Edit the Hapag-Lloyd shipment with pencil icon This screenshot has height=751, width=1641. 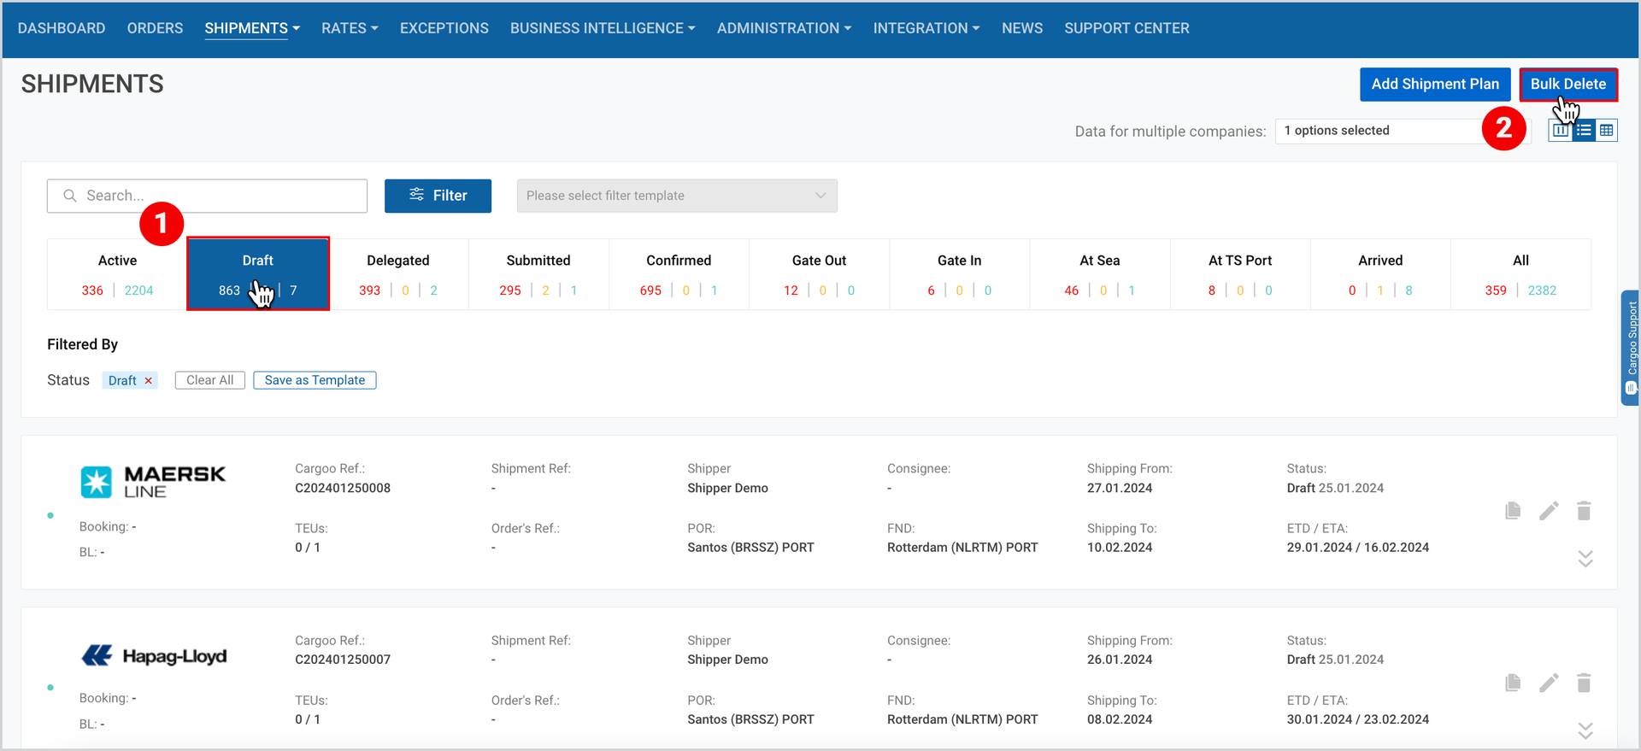tap(1549, 682)
